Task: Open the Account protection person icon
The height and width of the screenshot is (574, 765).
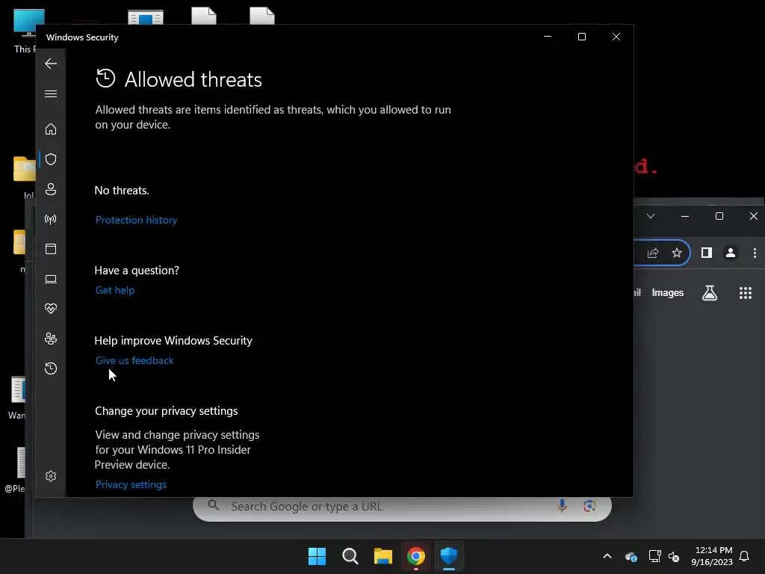Action: [x=51, y=189]
